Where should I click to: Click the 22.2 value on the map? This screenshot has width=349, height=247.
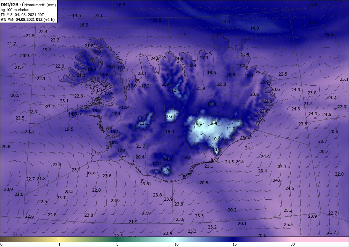point(55,40)
